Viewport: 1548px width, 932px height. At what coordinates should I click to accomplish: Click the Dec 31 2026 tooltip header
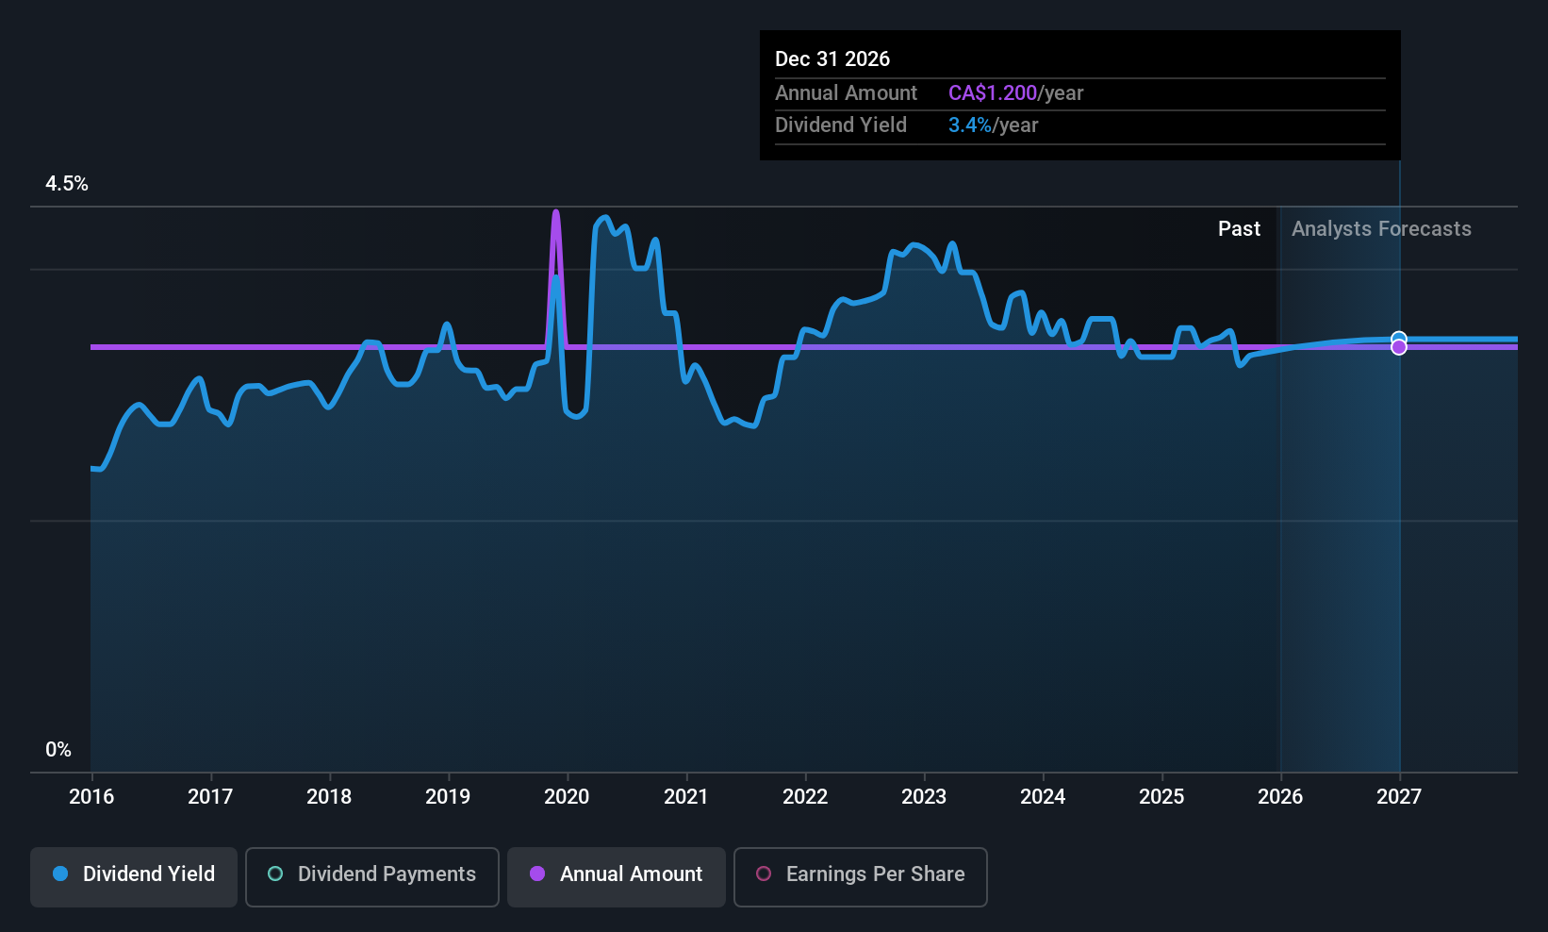pos(832,59)
